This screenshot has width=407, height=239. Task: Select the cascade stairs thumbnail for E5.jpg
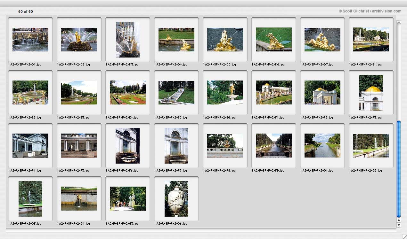pyautogui.click(x=176, y=93)
